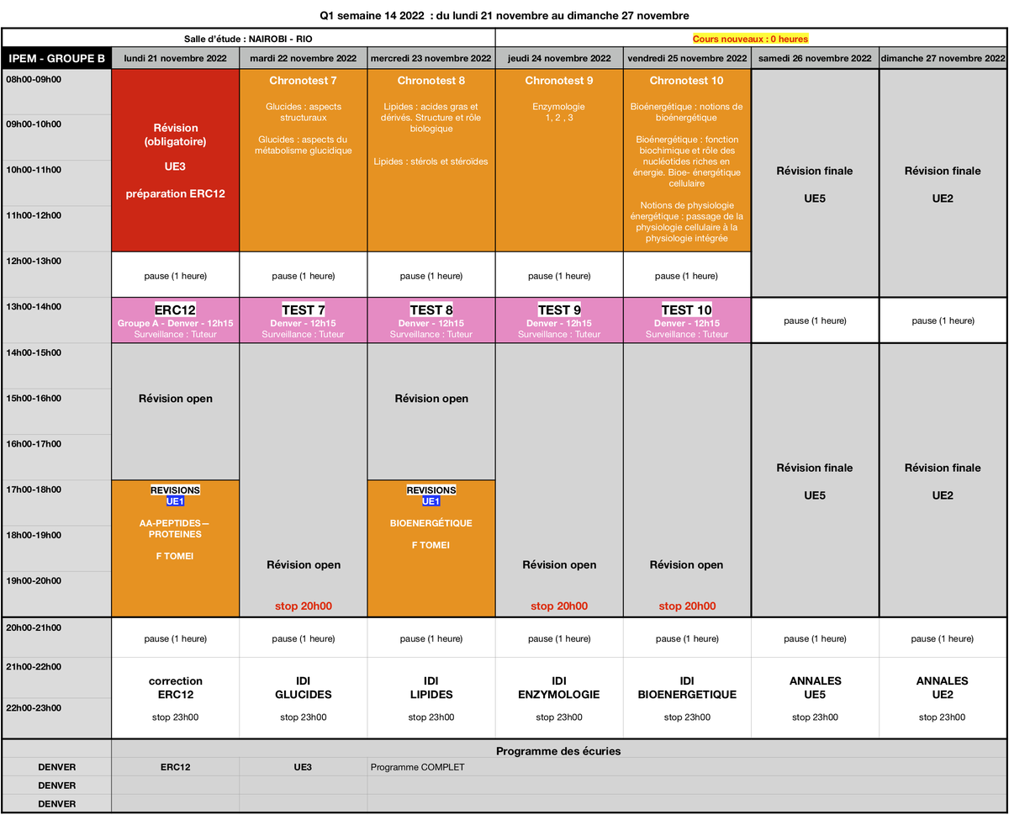This screenshot has height=815, width=1009.
Task: Click the 'ANNALES UE2' evening cell
Action: pos(943,698)
